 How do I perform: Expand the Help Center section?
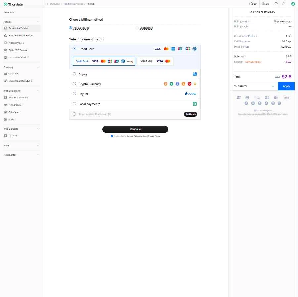38,155
